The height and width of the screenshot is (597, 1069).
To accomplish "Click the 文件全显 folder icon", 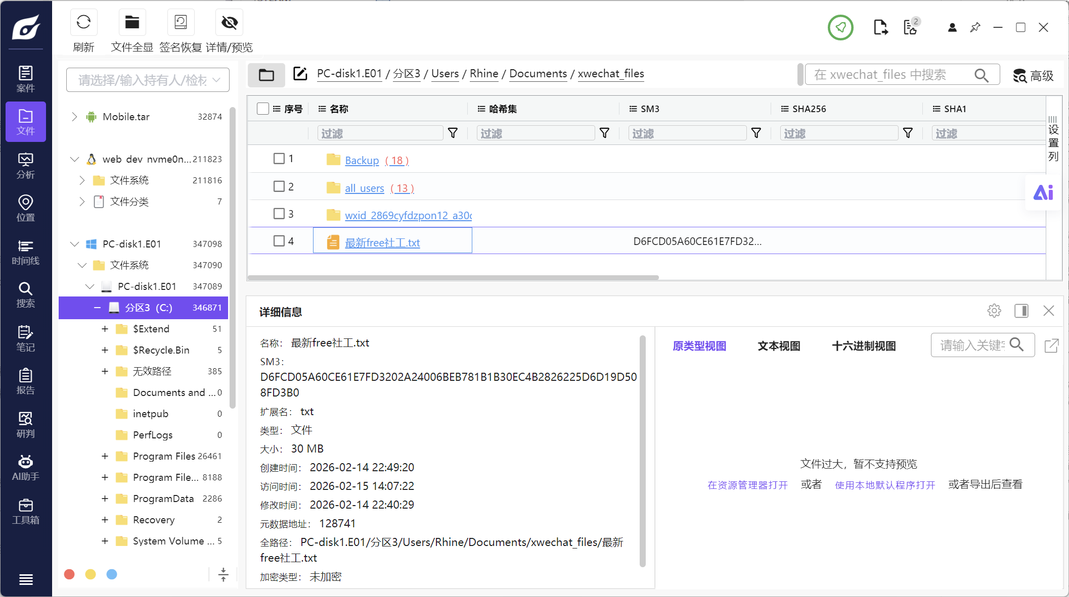I will [x=132, y=22].
